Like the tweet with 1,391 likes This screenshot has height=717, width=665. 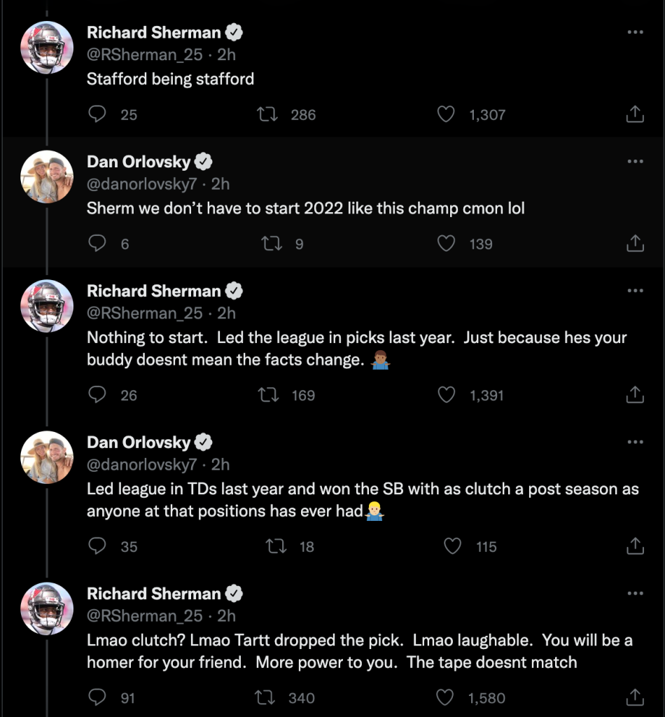(x=447, y=395)
